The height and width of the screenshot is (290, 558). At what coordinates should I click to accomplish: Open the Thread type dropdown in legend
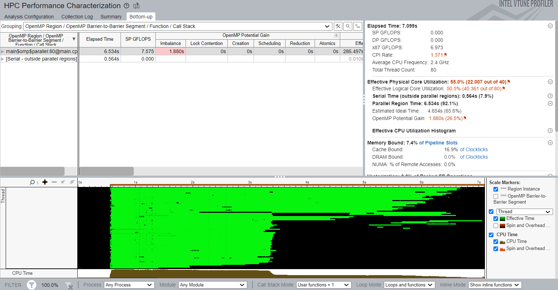coord(524,212)
